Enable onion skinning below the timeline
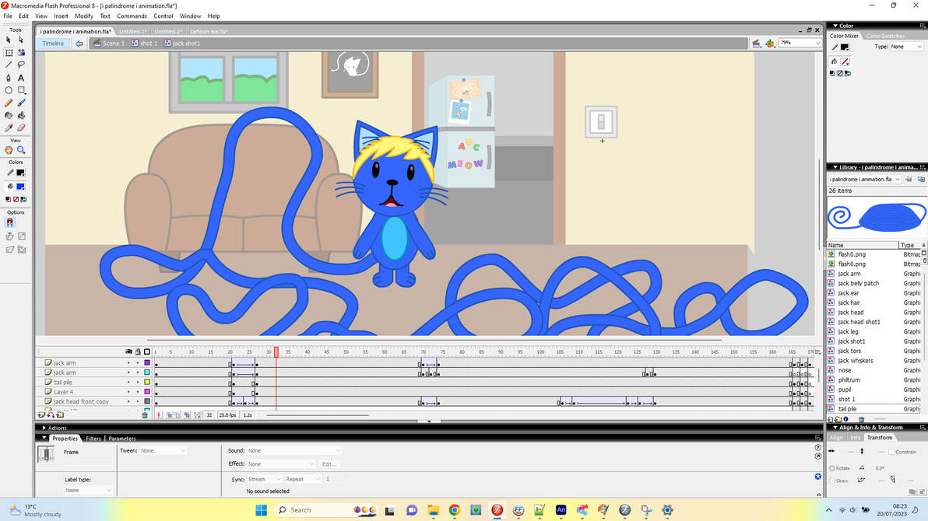The width and height of the screenshot is (928, 521). [x=168, y=414]
